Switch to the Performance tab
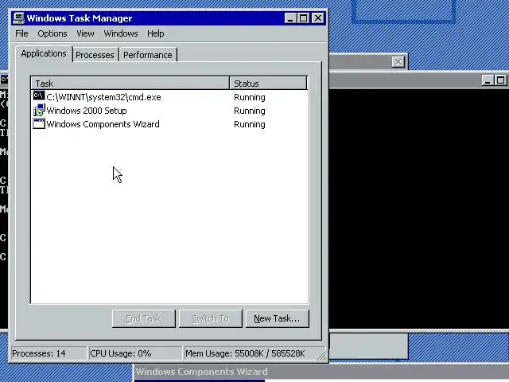509x382 pixels. pos(148,55)
